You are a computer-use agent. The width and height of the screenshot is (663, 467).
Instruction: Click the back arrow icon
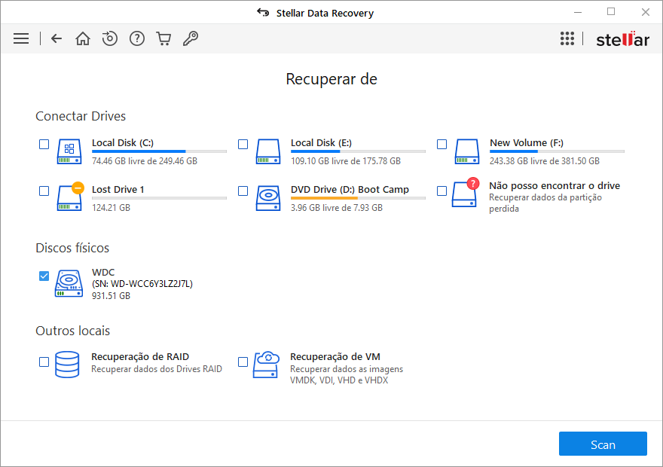point(57,38)
